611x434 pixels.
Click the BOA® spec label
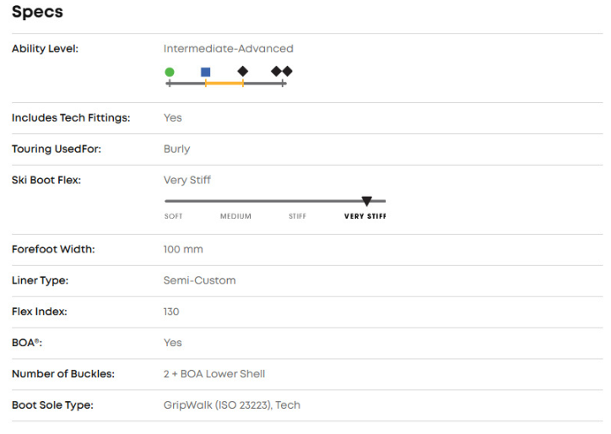click(27, 343)
